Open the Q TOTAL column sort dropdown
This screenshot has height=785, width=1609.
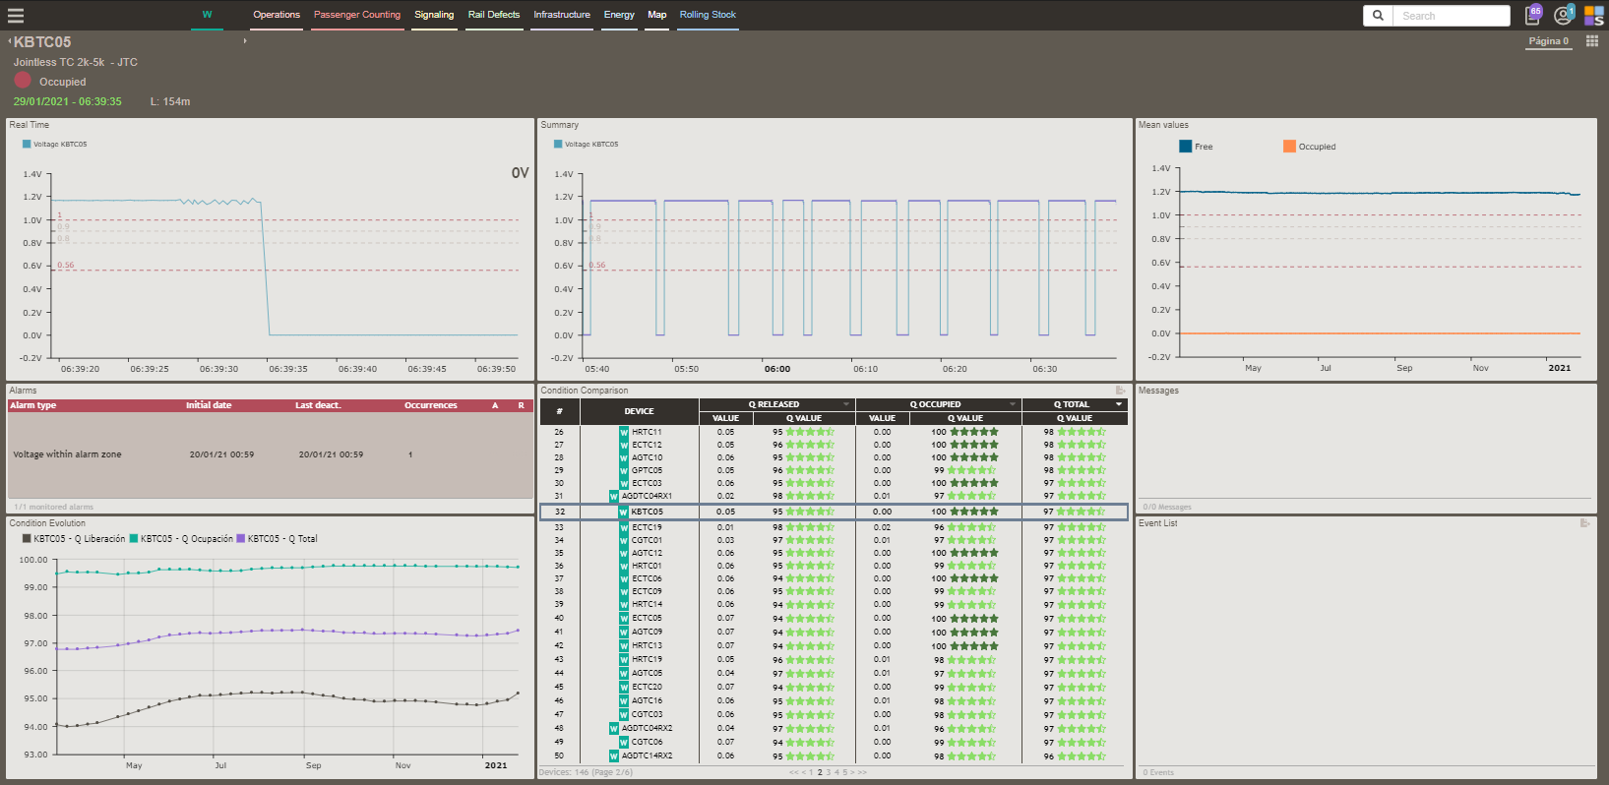click(1119, 404)
